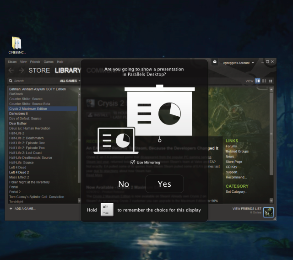Expand the ogbegger's Account dropdown
Image resolution: width=293 pixels, height=260 pixels.
pos(239,63)
